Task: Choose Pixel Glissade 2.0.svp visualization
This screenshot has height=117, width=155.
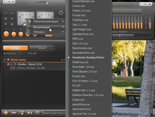Action: [x=85, y=72]
